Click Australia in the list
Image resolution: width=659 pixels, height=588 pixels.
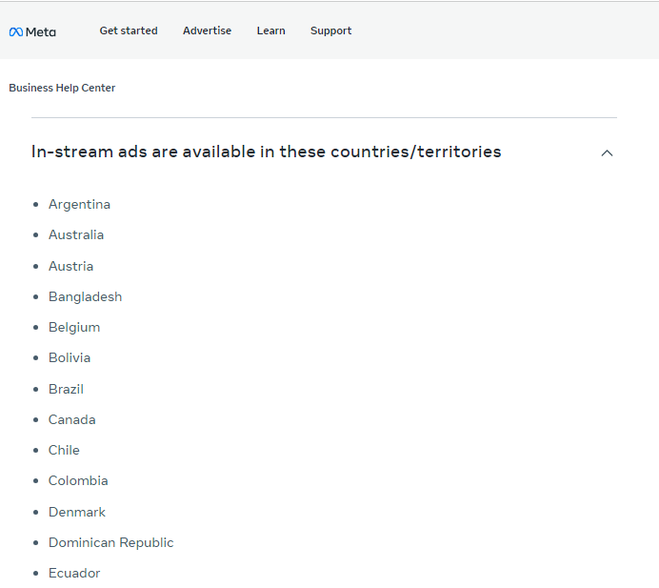pyautogui.click(x=76, y=234)
